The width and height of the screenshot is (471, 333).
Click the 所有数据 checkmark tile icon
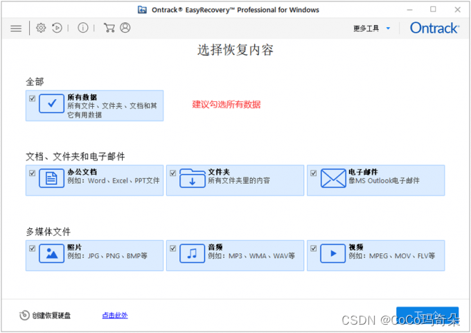tap(52, 103)
